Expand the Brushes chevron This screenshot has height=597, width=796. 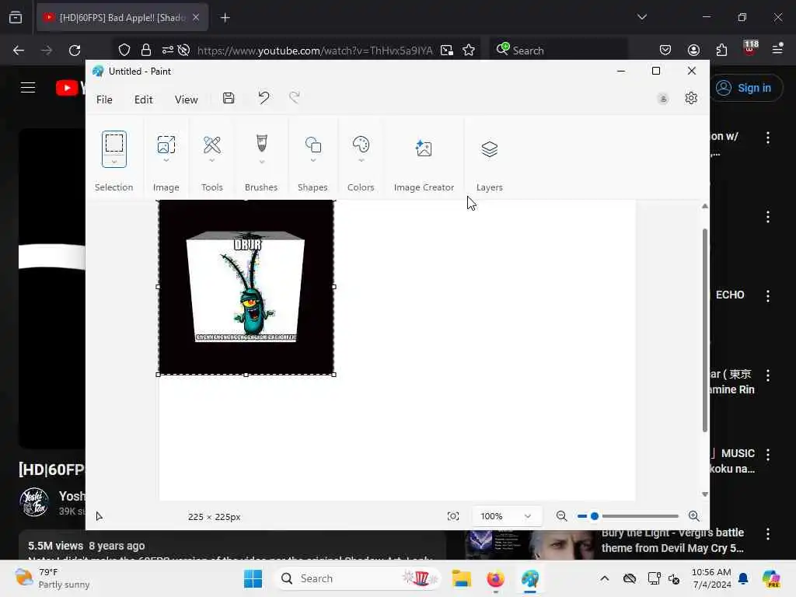click(261, 162)
